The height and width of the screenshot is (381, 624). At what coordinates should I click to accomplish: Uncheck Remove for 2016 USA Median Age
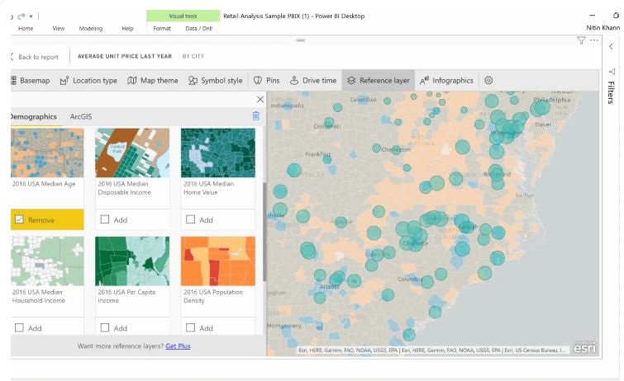coord(19,219)
